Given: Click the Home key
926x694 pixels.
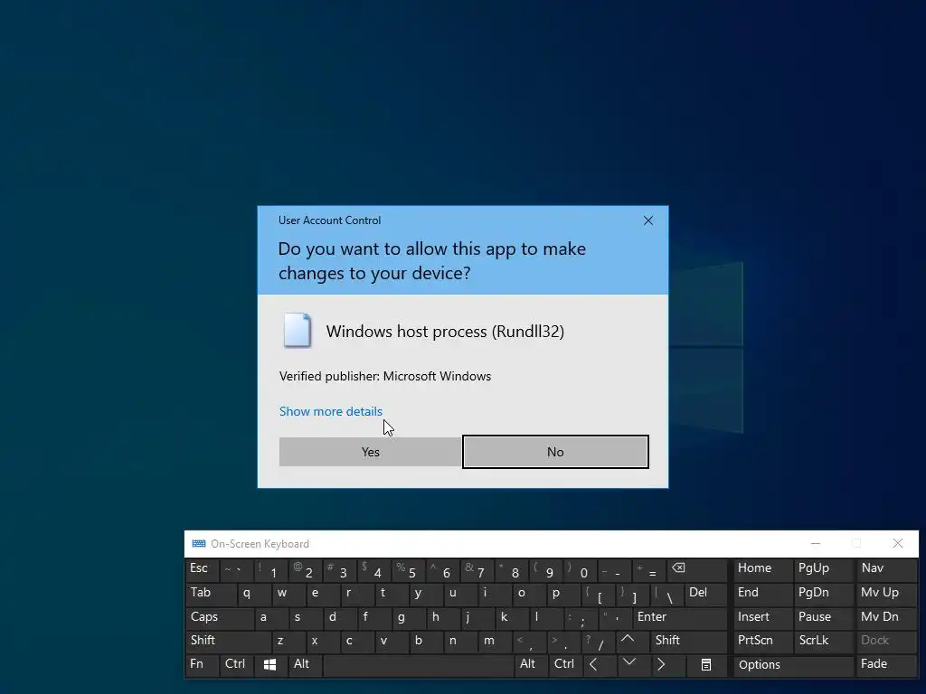Looking at the screenshot, I should click(762, 569).
